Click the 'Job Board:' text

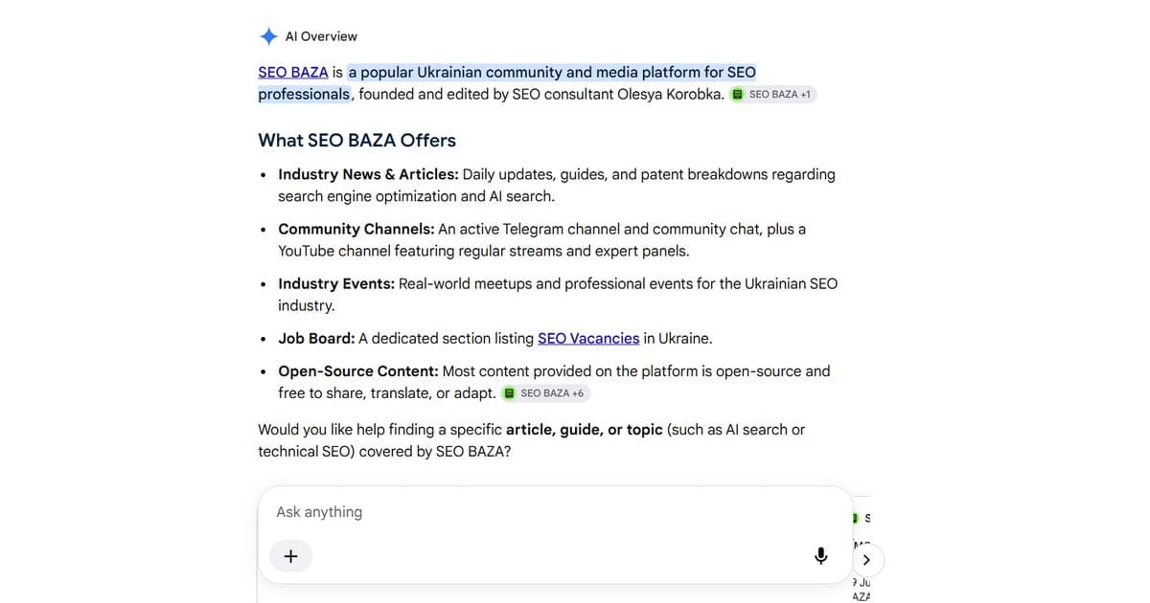coord(316,338)
